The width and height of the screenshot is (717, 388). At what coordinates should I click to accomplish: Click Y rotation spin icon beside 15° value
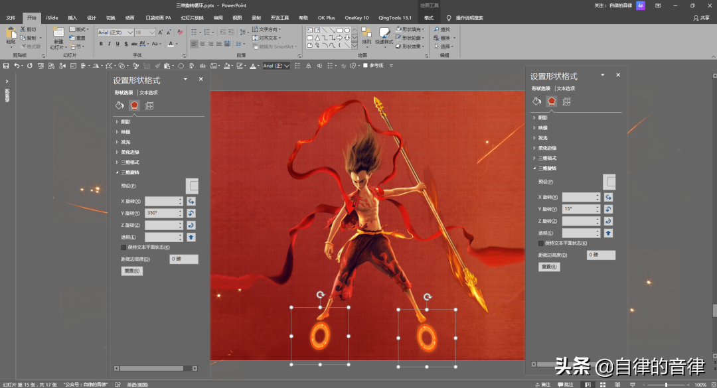tap(608, 209)
